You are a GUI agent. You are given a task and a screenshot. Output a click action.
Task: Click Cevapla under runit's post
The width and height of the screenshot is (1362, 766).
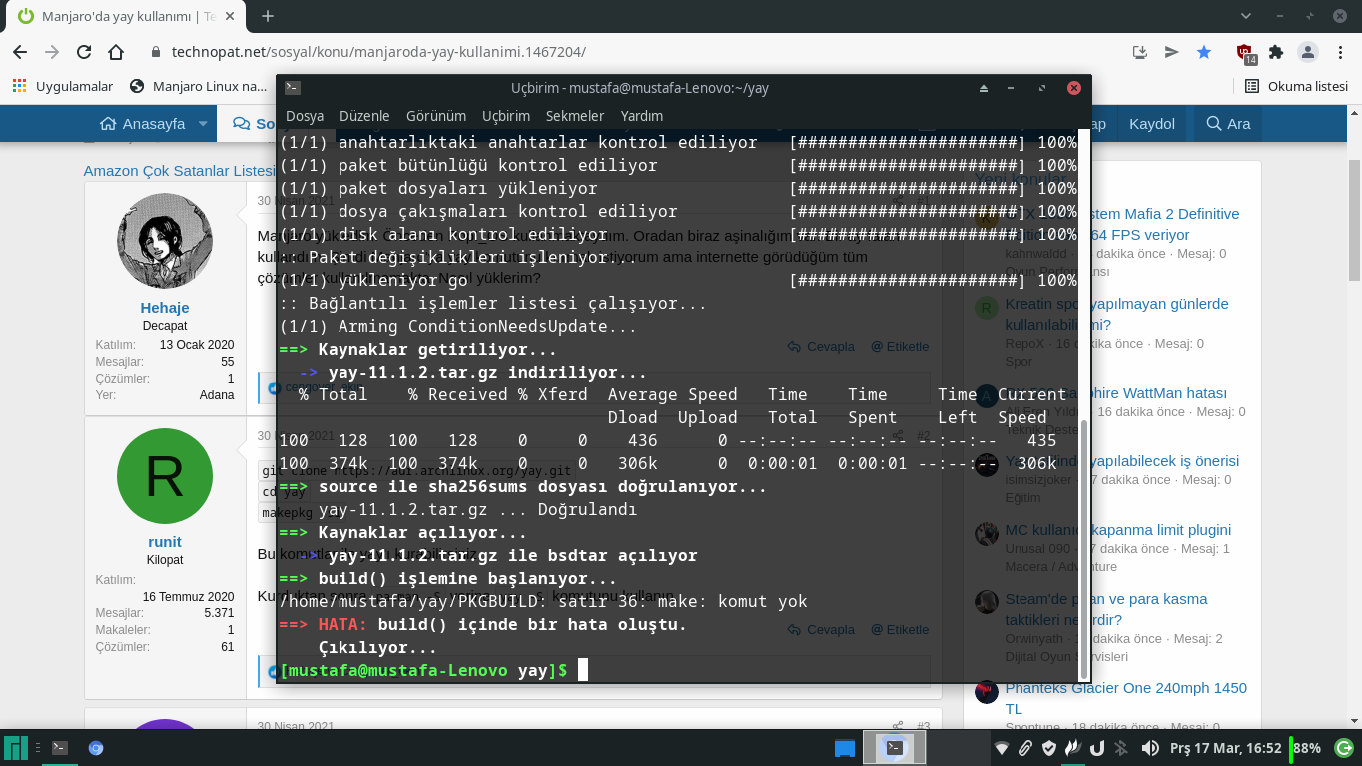(x=821, y=630)
